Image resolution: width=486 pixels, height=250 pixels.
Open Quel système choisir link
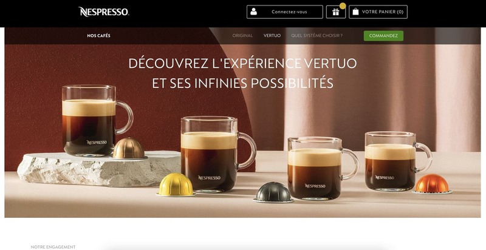point(317,36)
